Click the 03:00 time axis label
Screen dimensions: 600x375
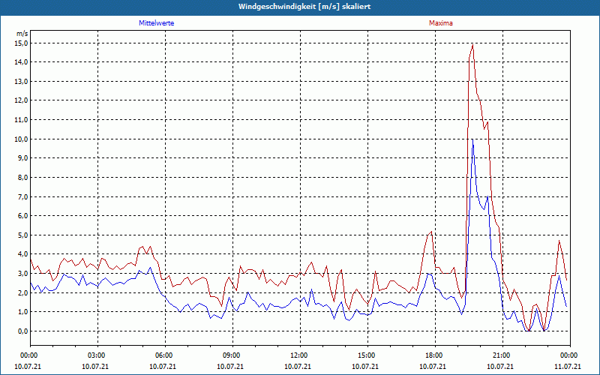[97, 355]
